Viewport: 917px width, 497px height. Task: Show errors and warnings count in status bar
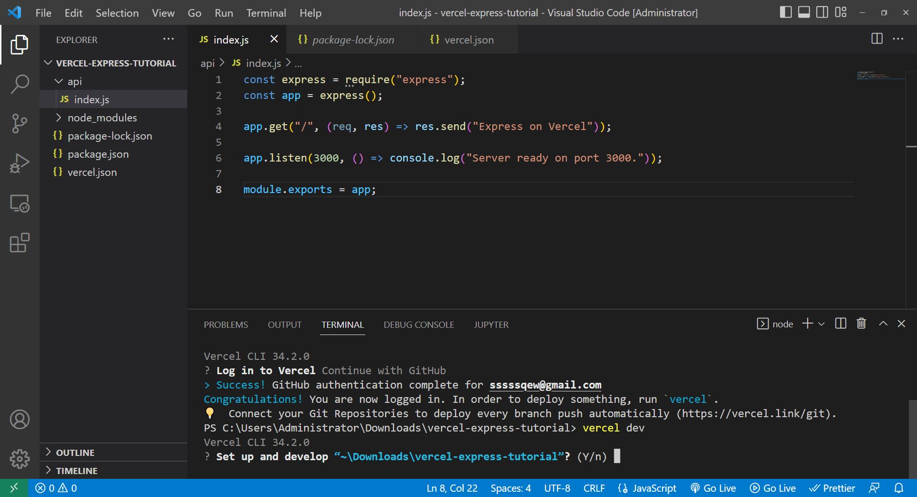(x=56, y=488)
